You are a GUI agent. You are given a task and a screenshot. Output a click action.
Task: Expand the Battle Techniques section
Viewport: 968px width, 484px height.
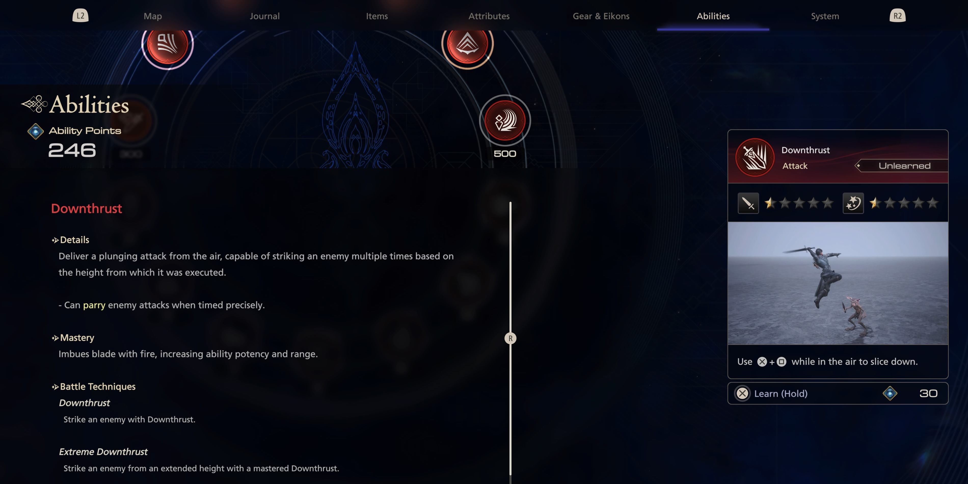(x=54, y=386)
